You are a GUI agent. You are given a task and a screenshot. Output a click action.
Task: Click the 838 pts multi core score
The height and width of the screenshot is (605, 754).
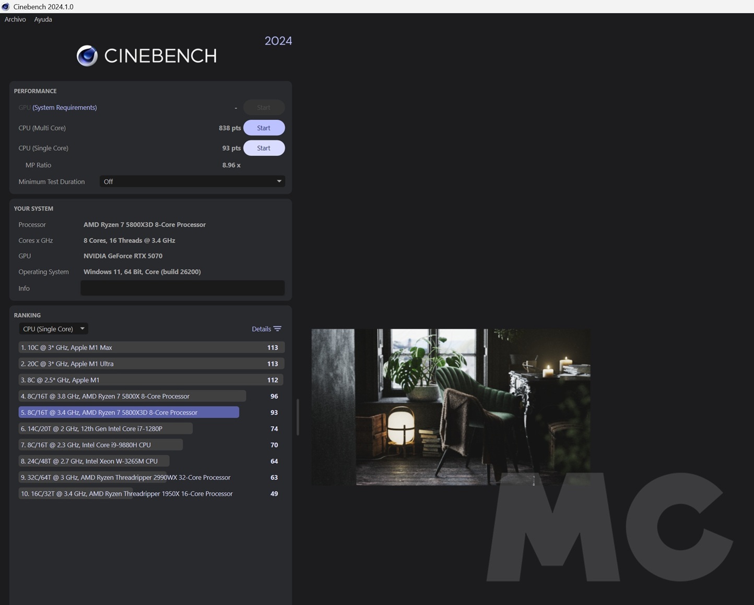point(230,128)
